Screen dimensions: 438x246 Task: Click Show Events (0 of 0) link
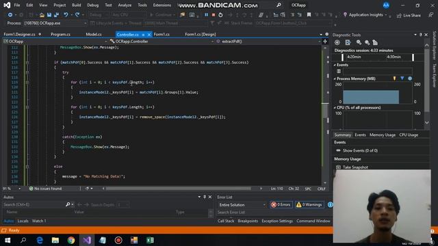tap(360, 150)
